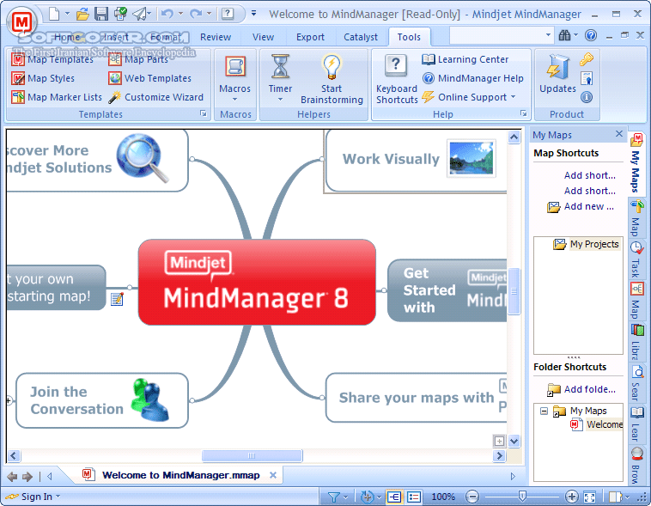Open the Sign In dropdown

point(58,497)
